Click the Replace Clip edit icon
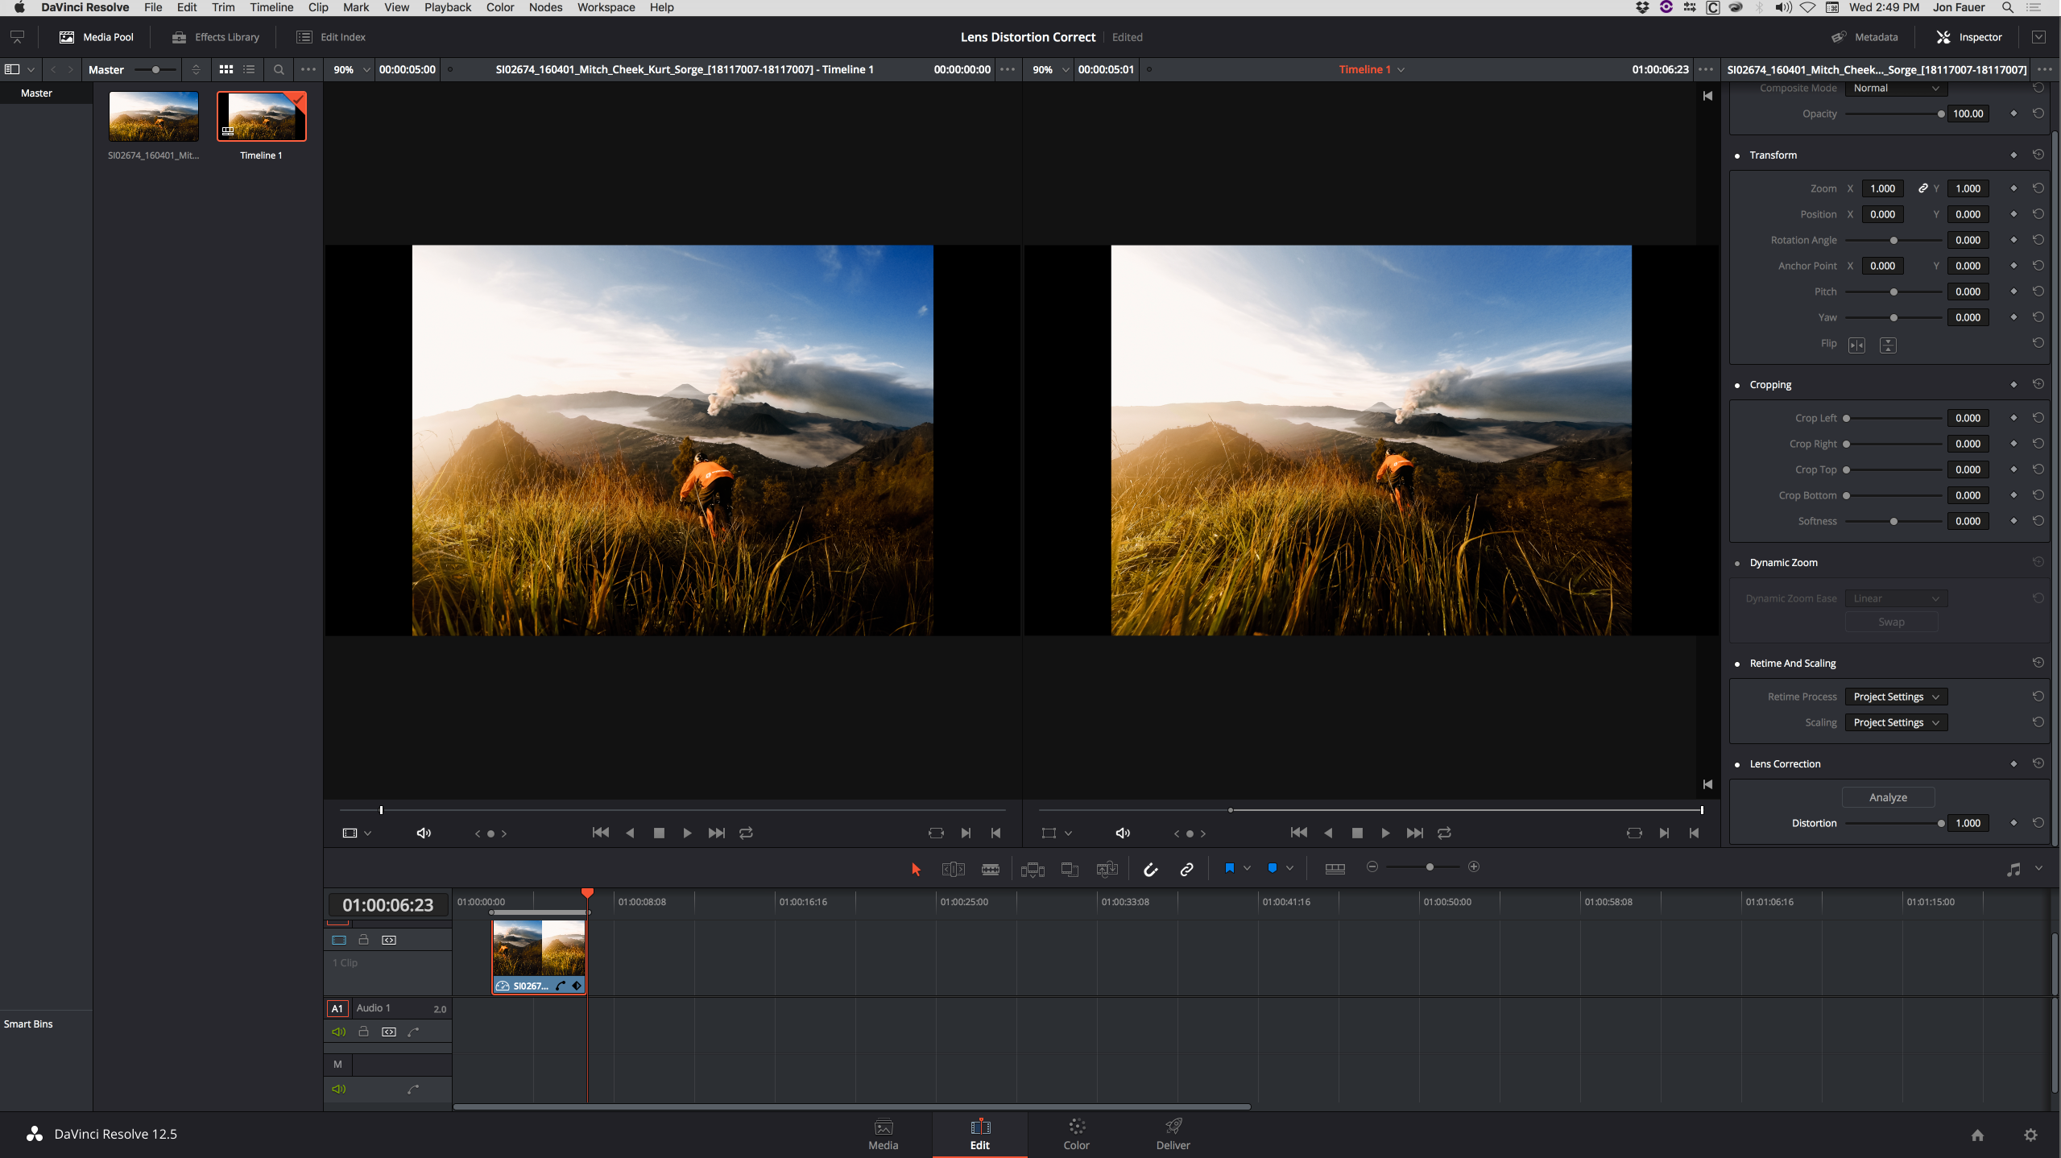Image resolution: width=2061 pixels, height=1158 pixels. tap(1107, 869)
